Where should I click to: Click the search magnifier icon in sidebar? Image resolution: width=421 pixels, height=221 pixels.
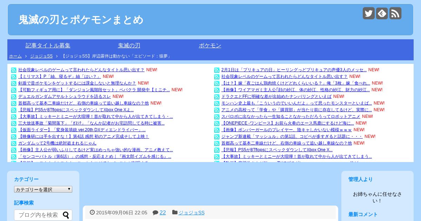[x=66, y=215]
